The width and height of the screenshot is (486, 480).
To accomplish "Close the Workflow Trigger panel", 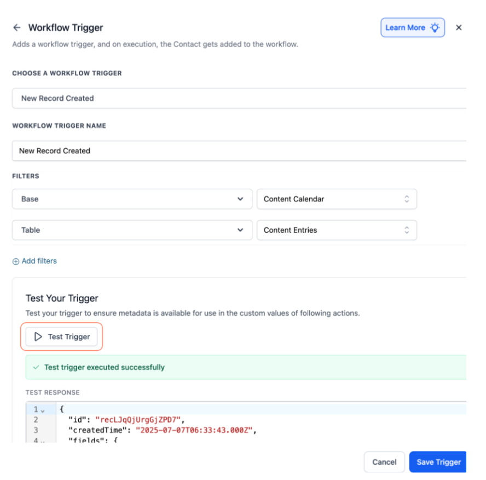I will point(459,27).
